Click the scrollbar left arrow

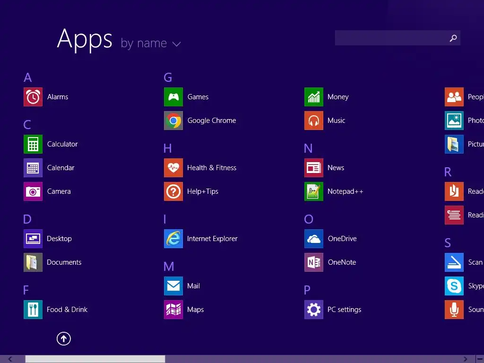10,359
